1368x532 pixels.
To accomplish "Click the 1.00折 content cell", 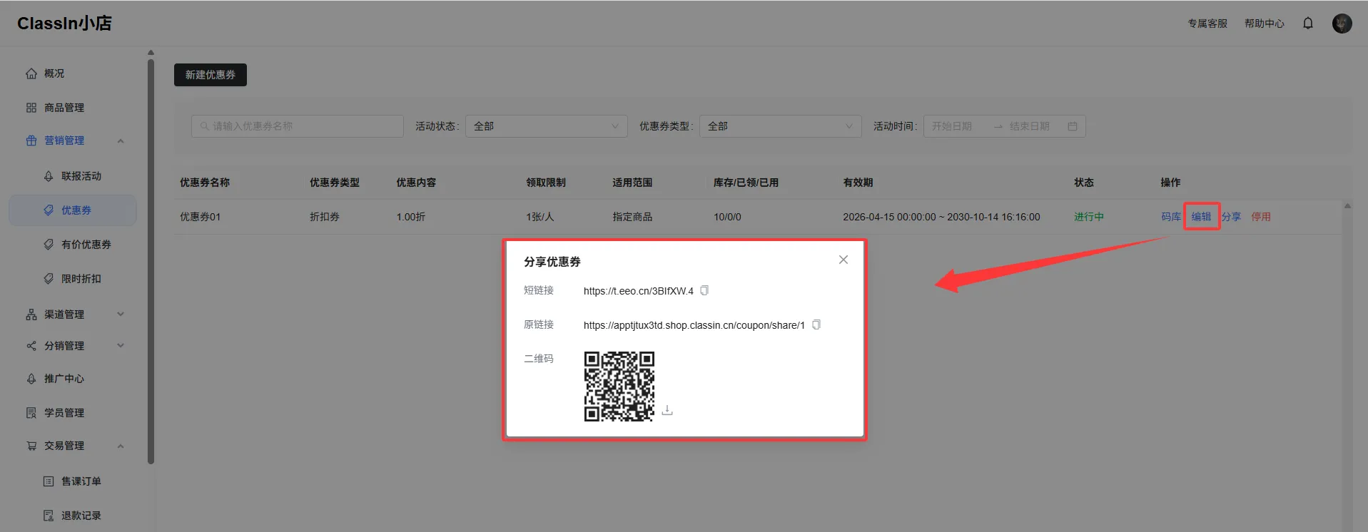I will tap(411, 217).
